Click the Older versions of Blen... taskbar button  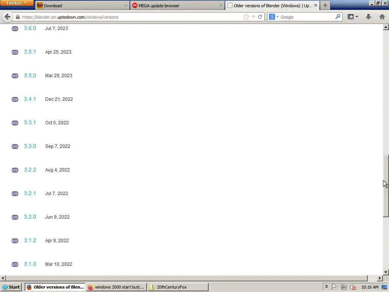[55, 287]
